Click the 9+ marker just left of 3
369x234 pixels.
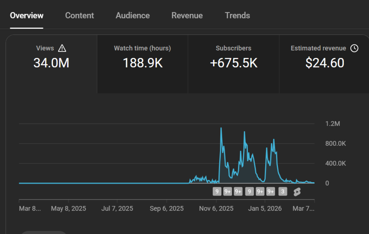click(271, 191)
